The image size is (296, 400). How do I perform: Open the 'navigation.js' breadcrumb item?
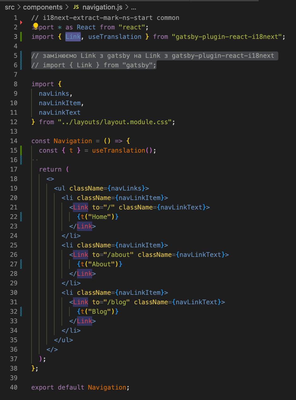coord(102,7)
